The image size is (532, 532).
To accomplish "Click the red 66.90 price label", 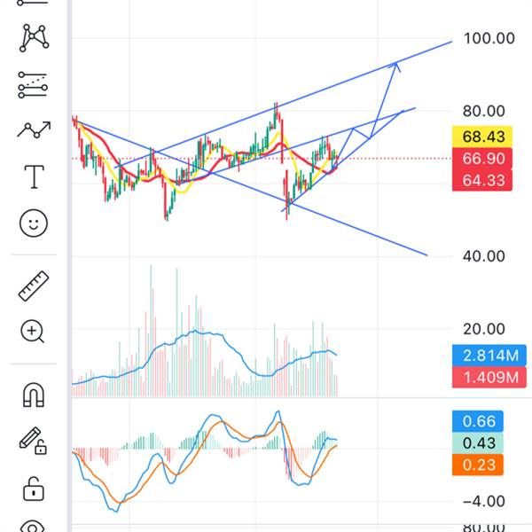I will point(482,159).
